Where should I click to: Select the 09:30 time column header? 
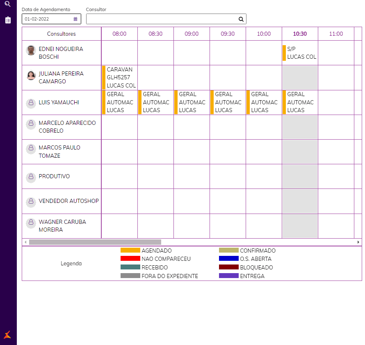[x=228, y=34]
